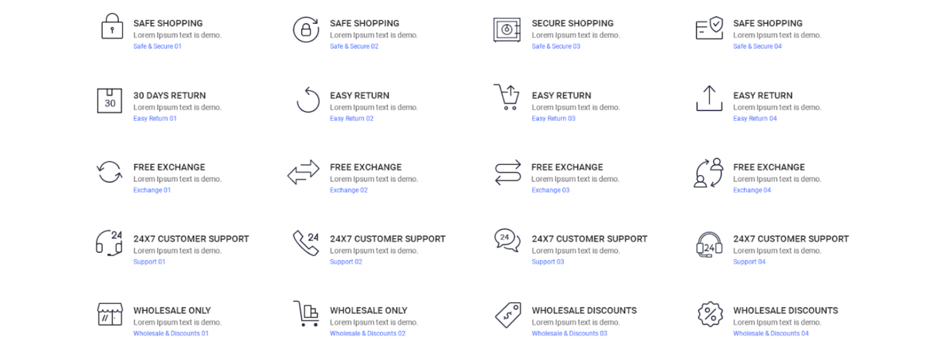Follow the Wholesale & Discounts 02 link
The image size is (927, 347).
(368, 334)
